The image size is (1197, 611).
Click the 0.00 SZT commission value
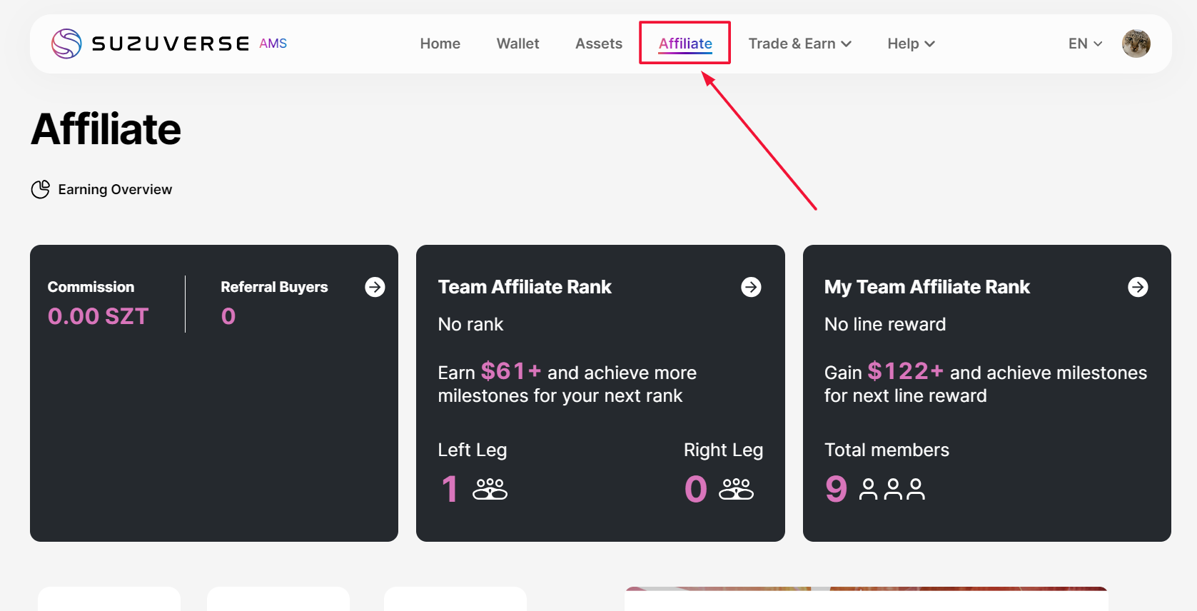[98, 316]
